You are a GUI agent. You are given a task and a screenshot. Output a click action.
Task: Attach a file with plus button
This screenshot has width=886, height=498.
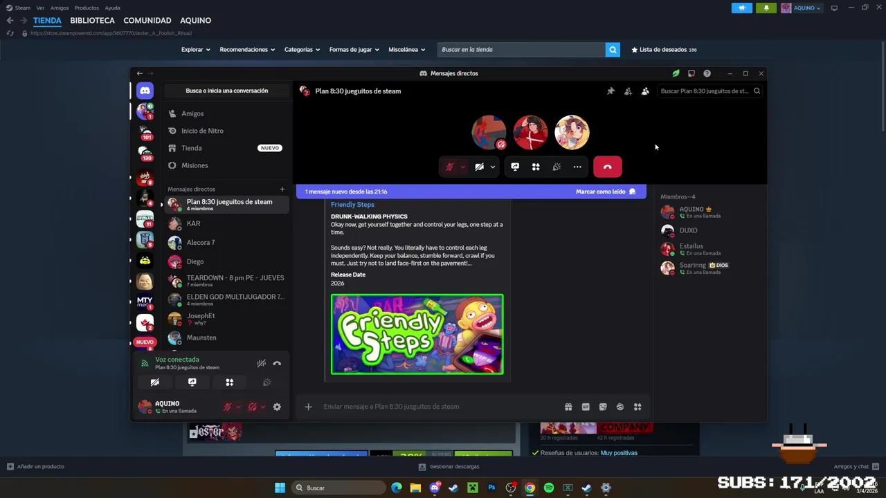click(309, 407)
